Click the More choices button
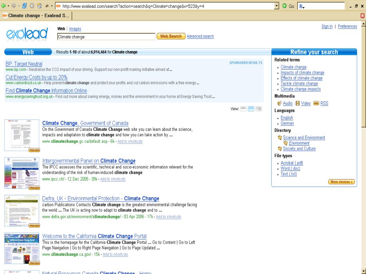Viewport: 366px width, 274px height. [x=341, y=182]
